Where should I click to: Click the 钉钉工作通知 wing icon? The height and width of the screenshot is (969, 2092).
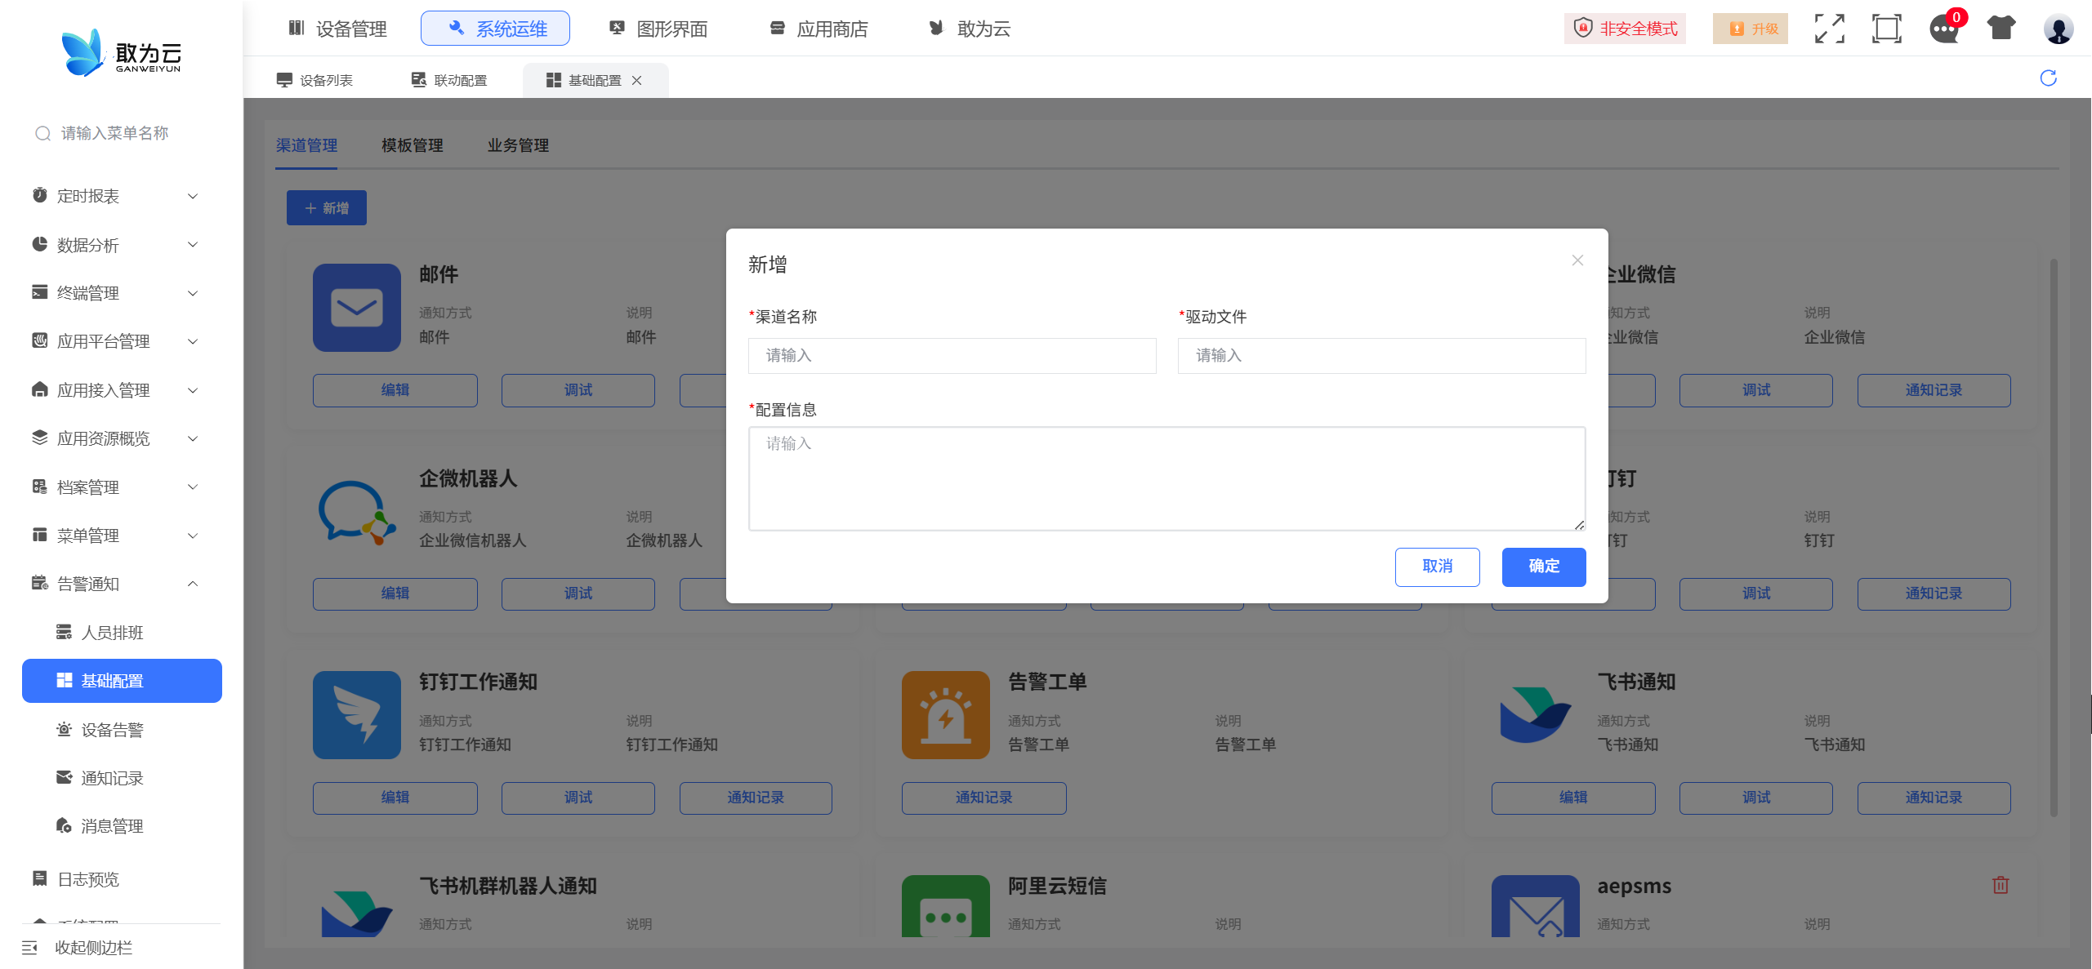click(x=357, y=715)
